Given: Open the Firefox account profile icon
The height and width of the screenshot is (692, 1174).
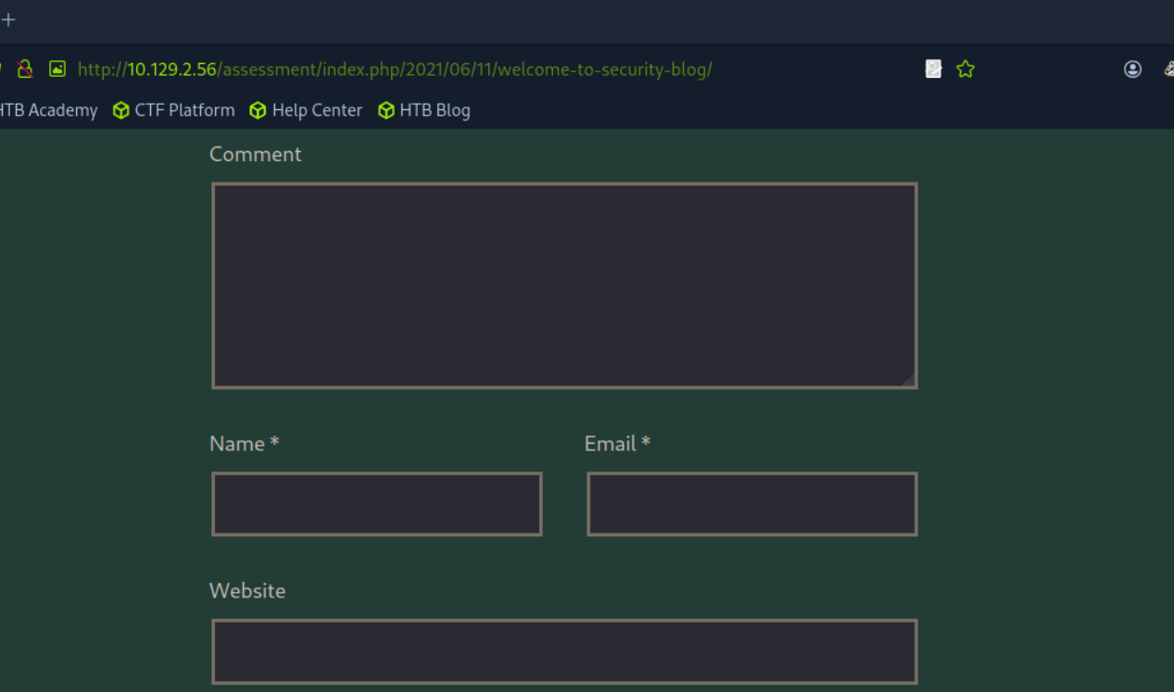Looking at the screenshot, I should point(1132,69).
